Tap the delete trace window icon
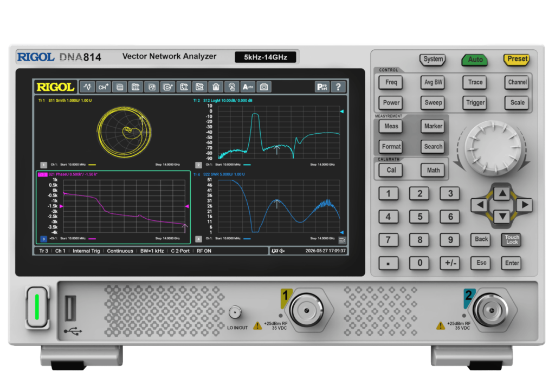 pyautogui.click(x=184, y=87)
